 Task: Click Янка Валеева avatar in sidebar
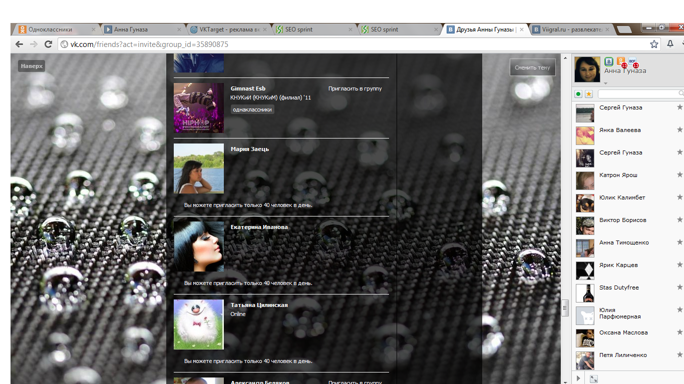point(585,135)
